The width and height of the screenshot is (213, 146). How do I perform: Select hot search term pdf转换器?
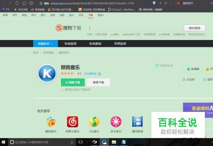164,34
